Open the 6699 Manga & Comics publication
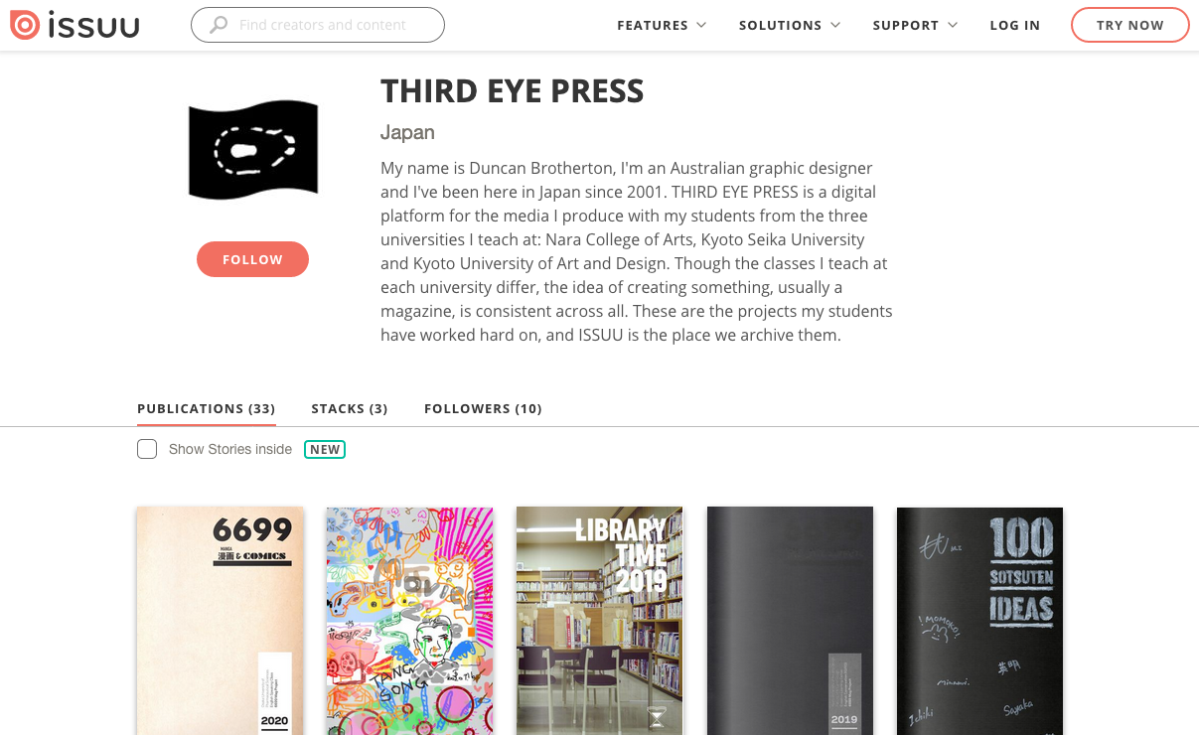1199x735 pixels. 220,621
